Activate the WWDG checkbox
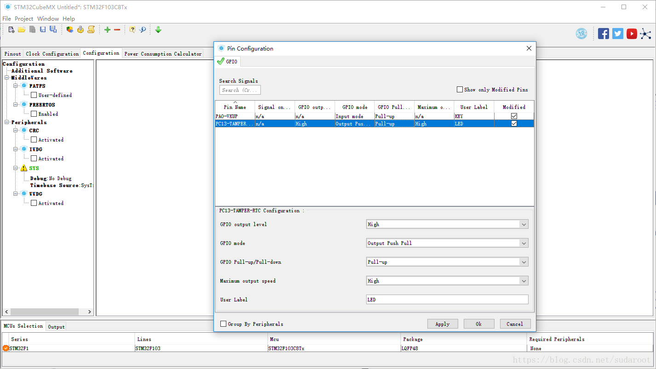The image size is (656, 369). pyautogui.click(x=34, y=203)
